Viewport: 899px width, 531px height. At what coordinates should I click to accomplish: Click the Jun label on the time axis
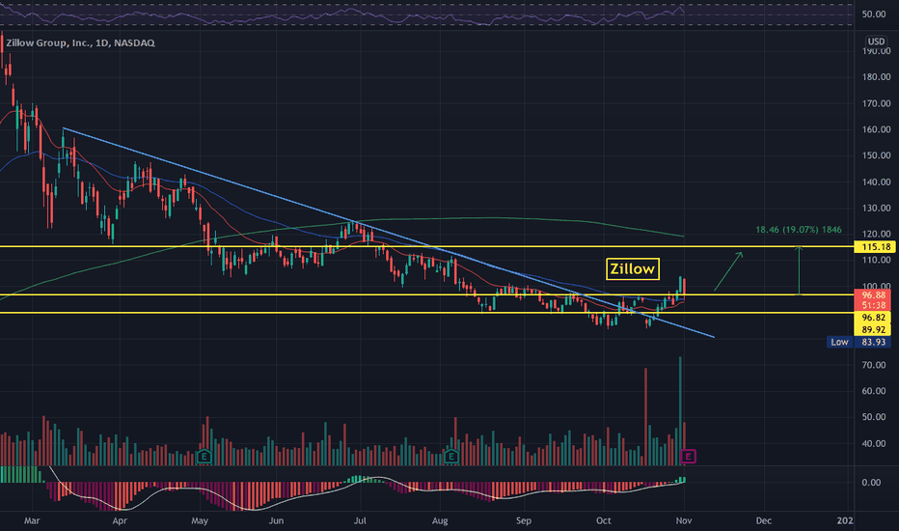point(276,520)
